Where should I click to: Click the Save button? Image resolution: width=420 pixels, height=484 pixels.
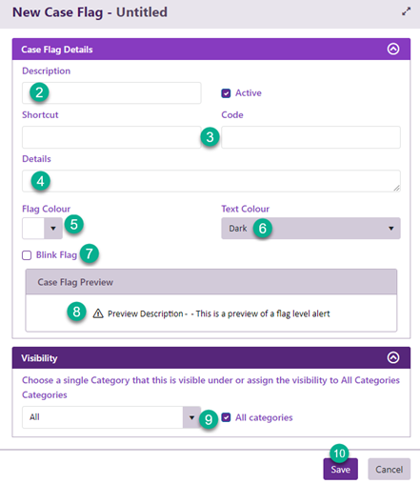[x=341, y=469]
